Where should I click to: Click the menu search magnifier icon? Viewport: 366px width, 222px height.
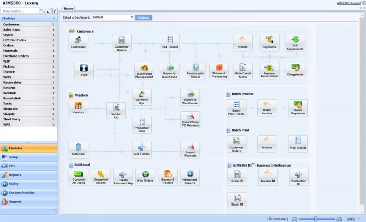pyautogui.click(x=42, y=11)
